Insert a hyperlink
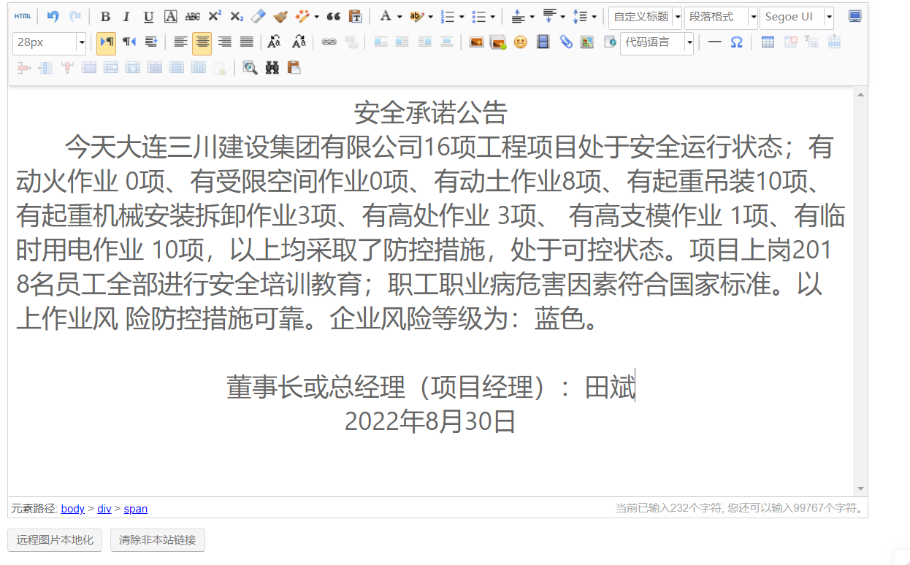This screenshot has height=565, width=910. coord(329,42)
